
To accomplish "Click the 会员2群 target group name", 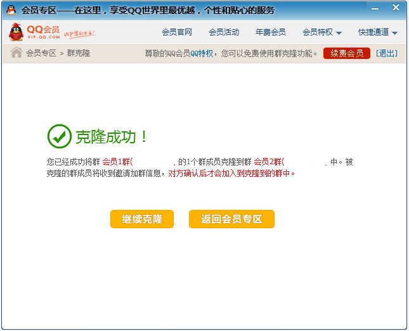I will click(269, 162).
